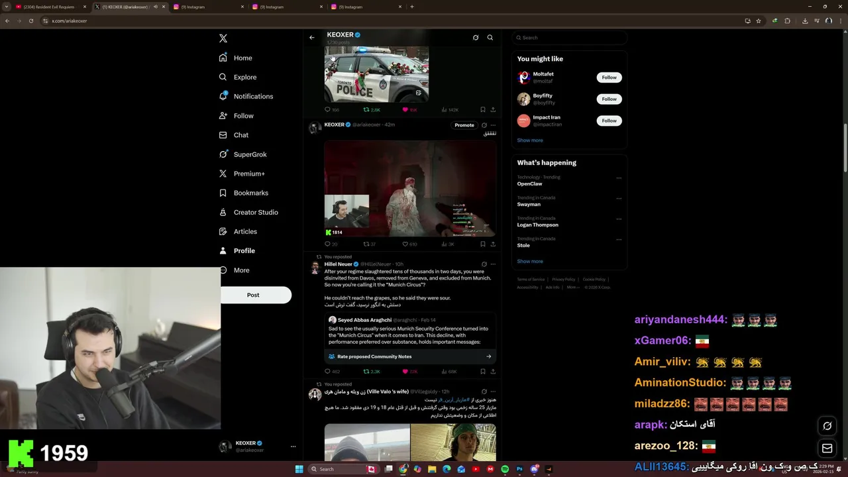Viewport: 848px width, 477px height.
Task: Share the Hillel Neuer post
Action: (x=493, y=372)
